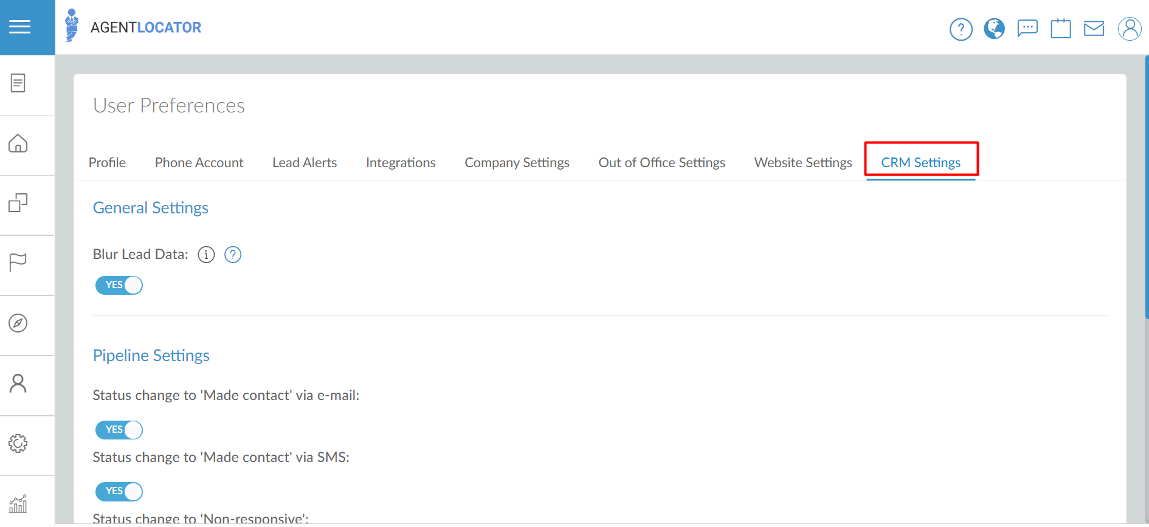The width and height of the screenshot is (1149, 527).
Task: Open the chart reports sidebar icon
Action: 18,503
